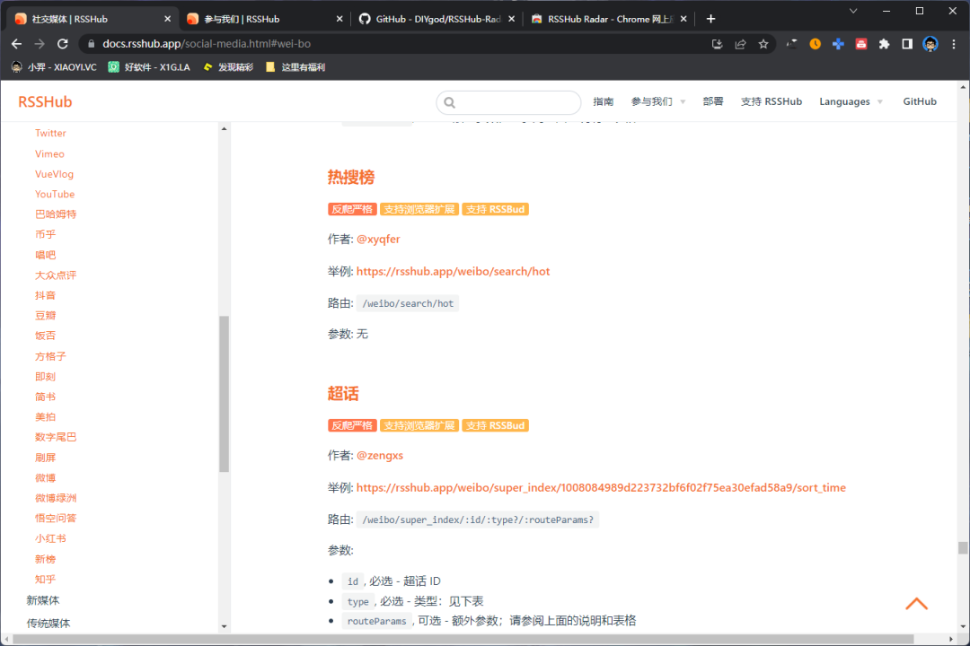Click the install page icon in address bar
Screen dimensions: 970x646
coord(717,42)
